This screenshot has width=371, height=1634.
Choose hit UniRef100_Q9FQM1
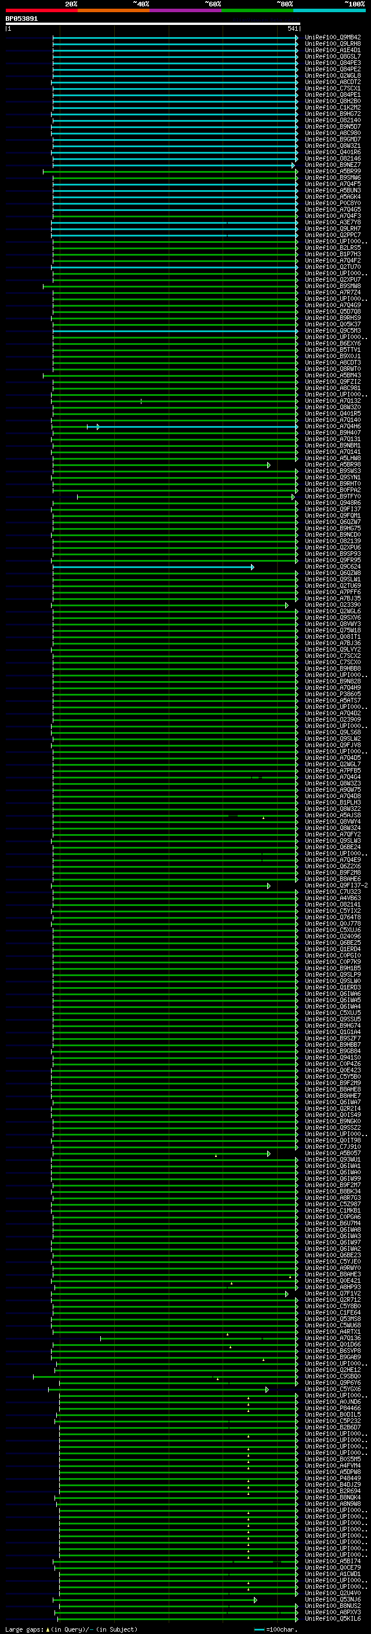coord(332,516)
